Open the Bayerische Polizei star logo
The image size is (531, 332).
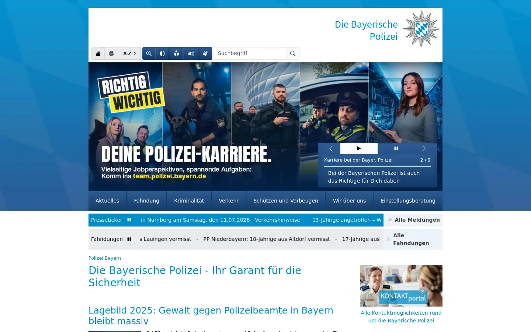(x=421, y=29)
